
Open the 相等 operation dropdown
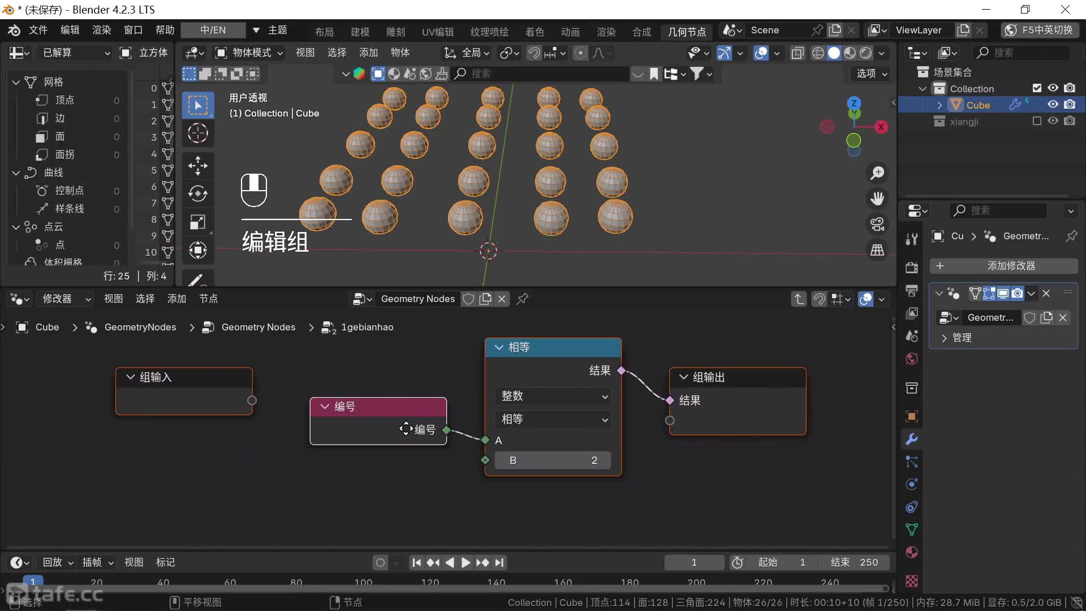(553, 419)
